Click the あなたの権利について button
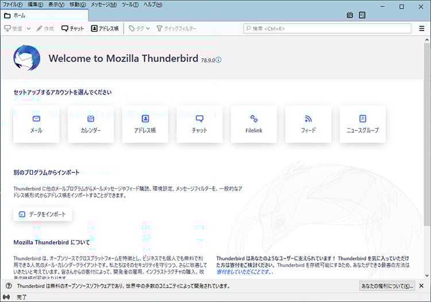 click(387, 286)
